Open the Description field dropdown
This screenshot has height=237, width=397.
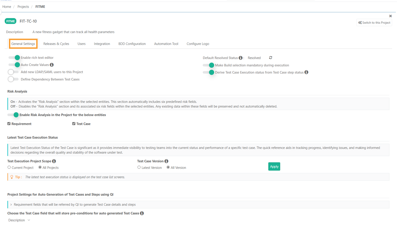point(19,220)
